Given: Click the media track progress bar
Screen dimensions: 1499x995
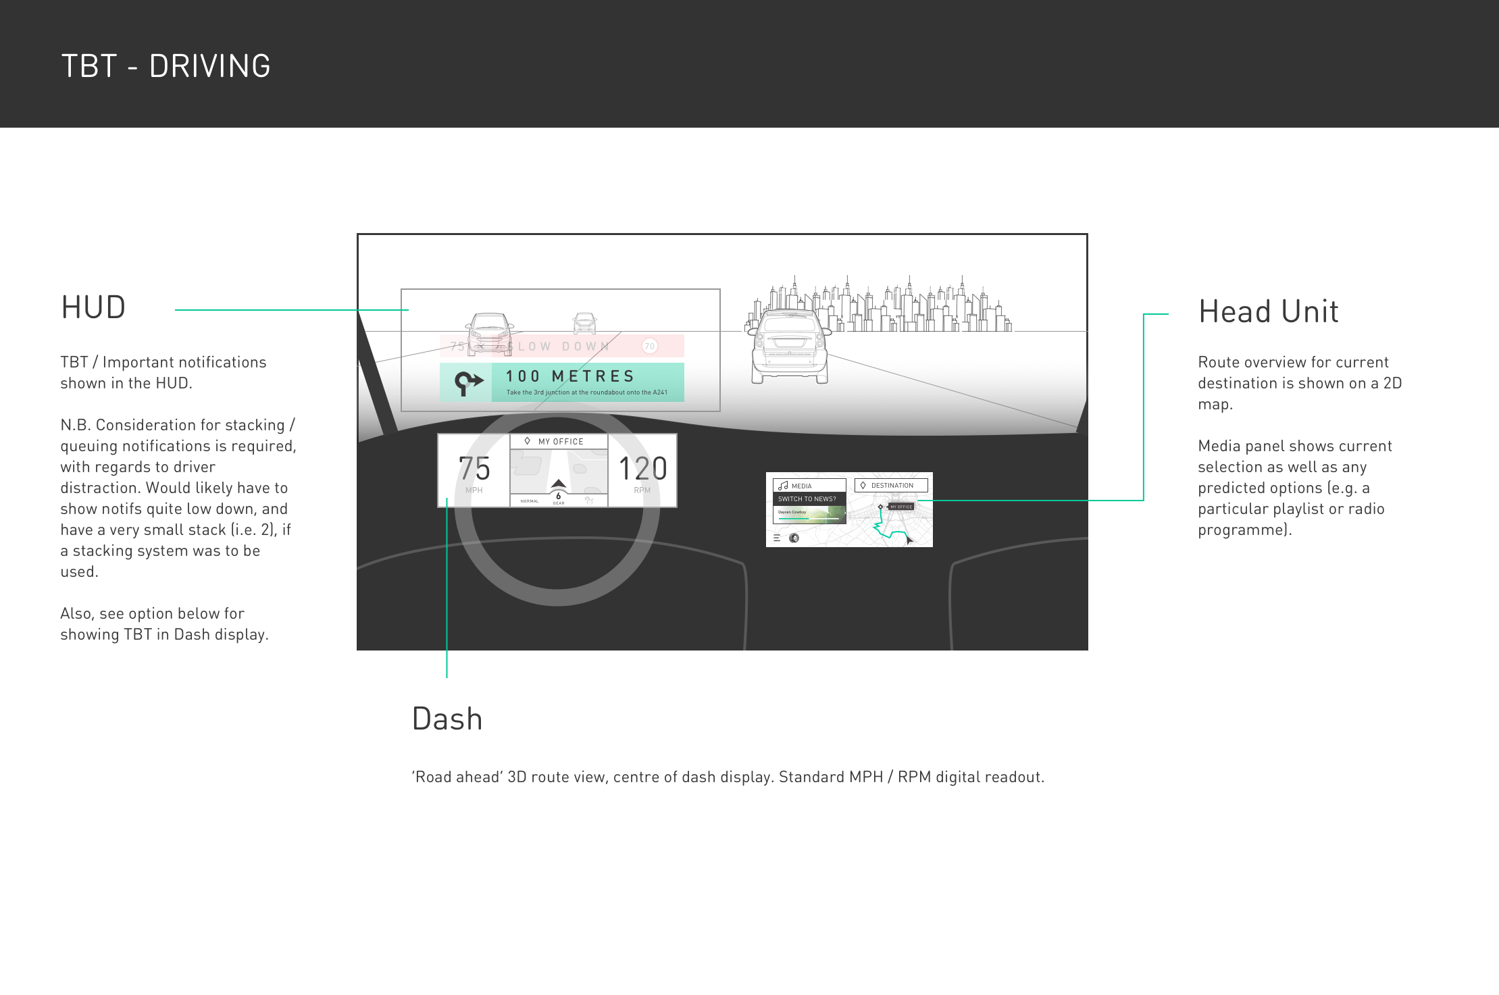Looking at the screenshot, I should (x=808, y=519).
